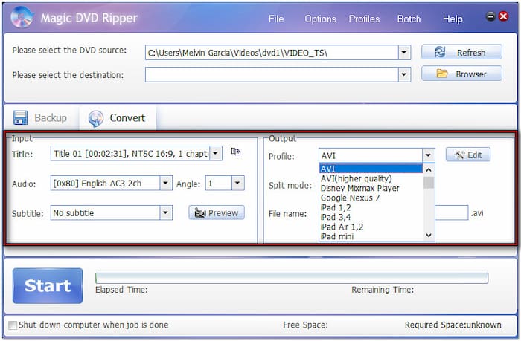Open the Options menu

coord(320,19)
